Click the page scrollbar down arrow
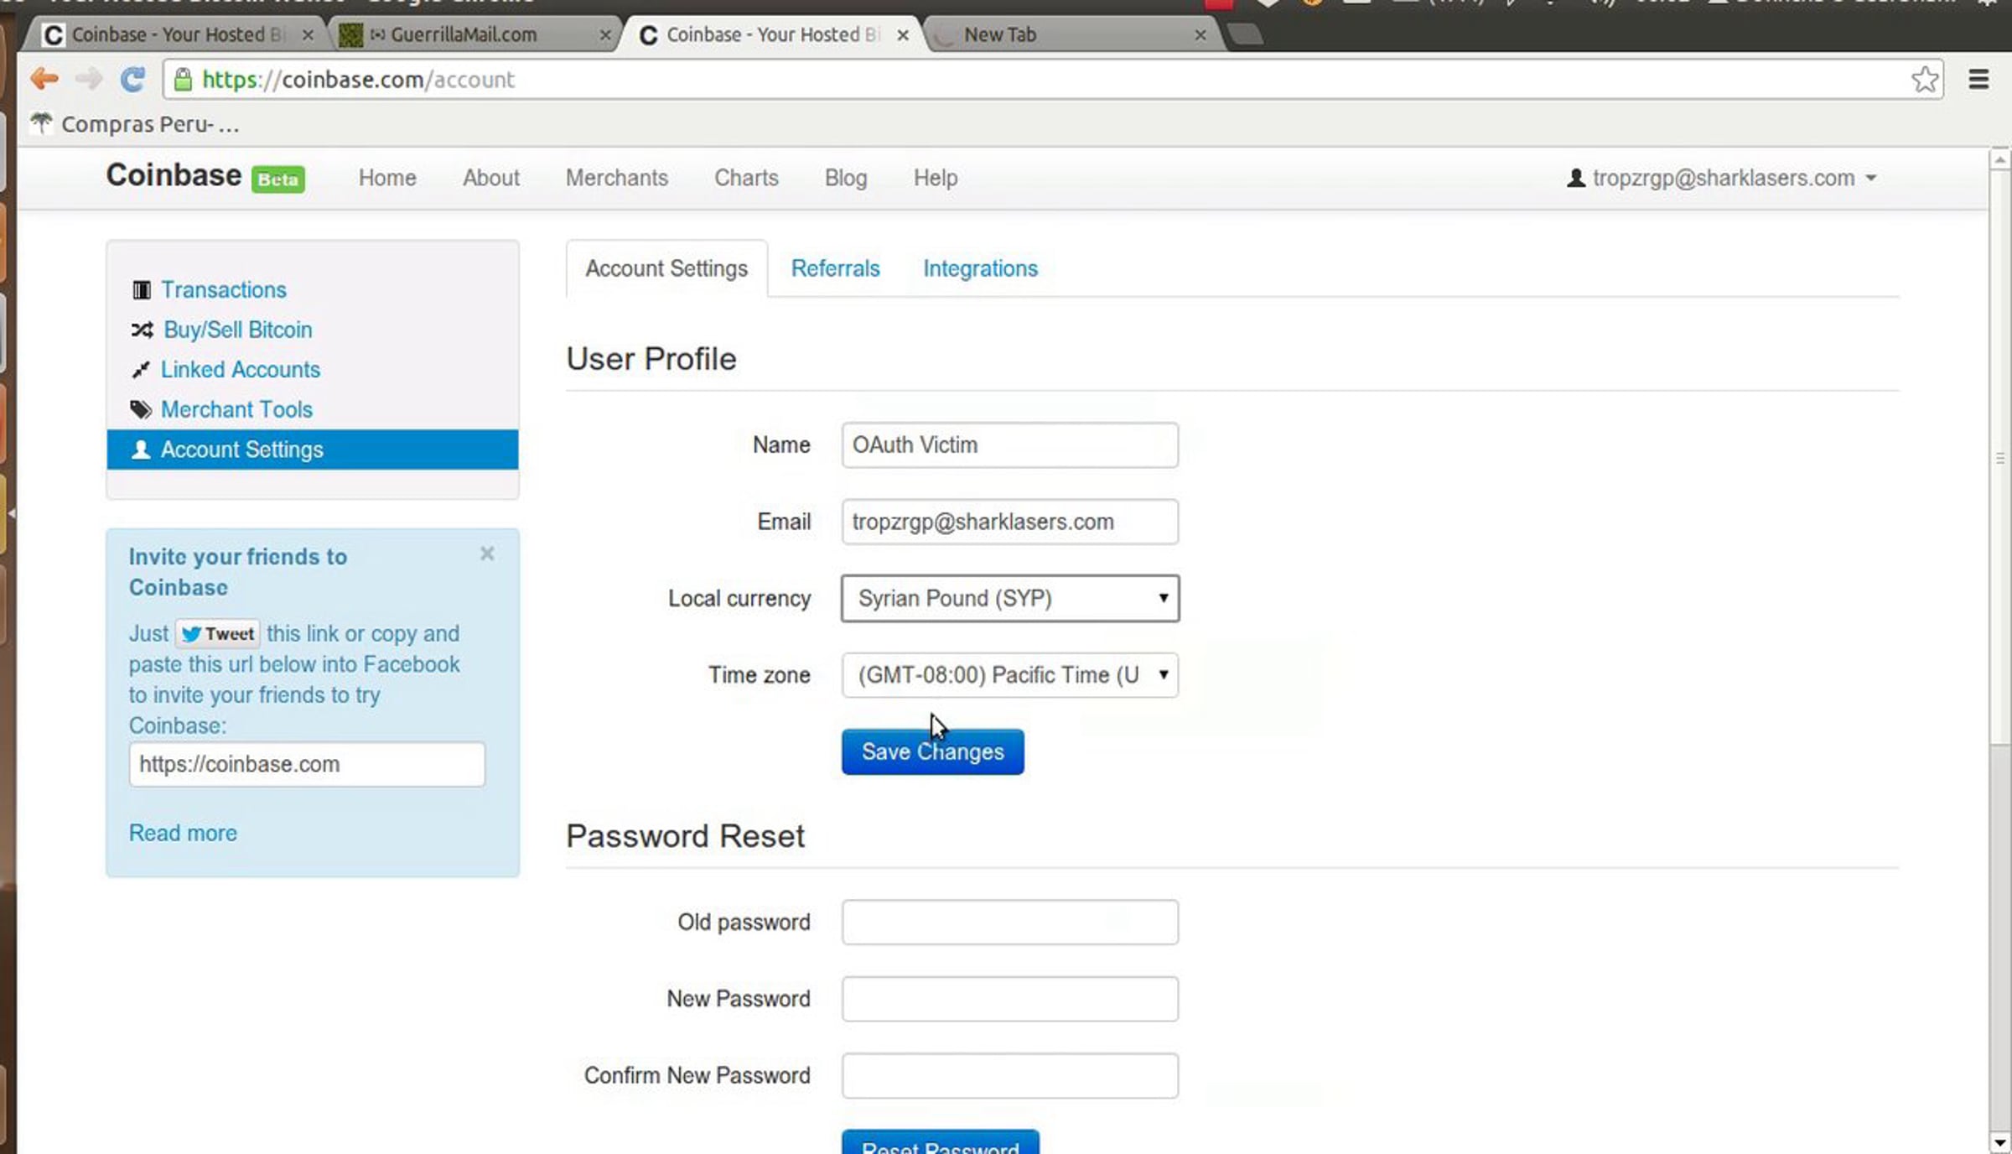This screenshot has width=2012, height=1154. coord(1999,1142)
